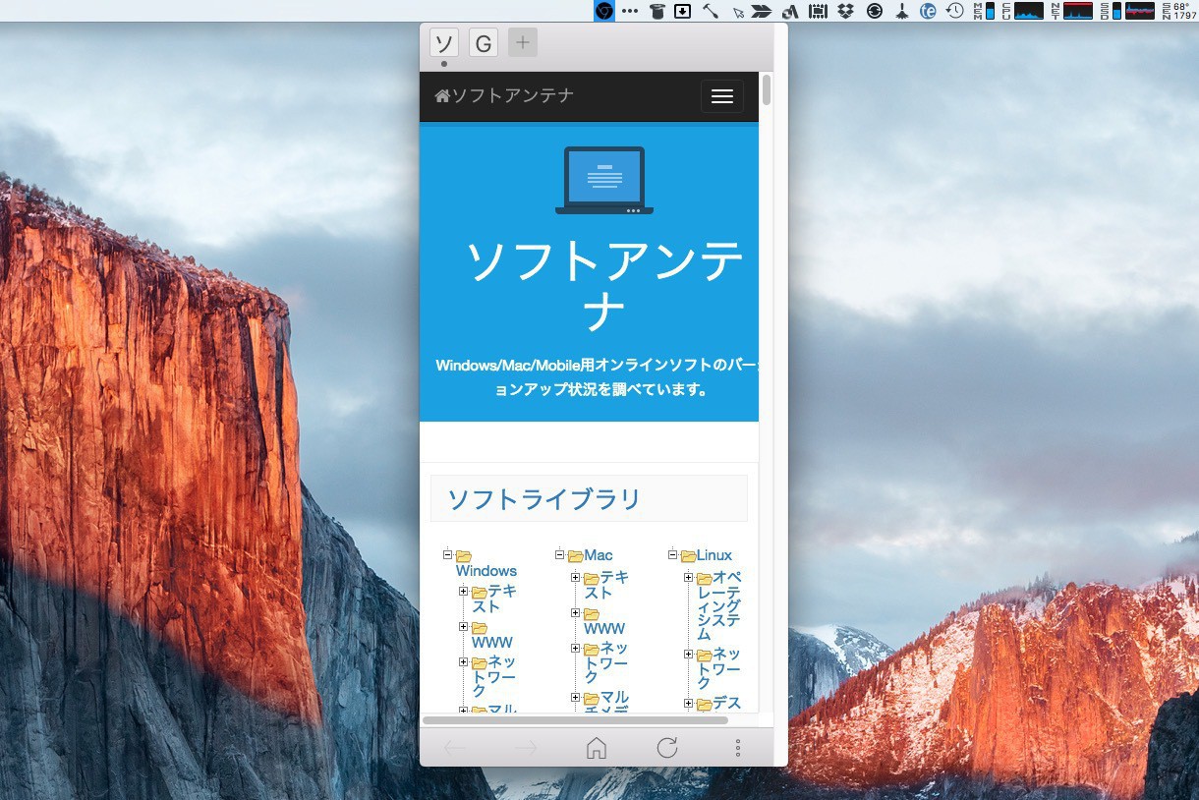This screenshot has height=800, width=1199.
Task: Open the Linux category link
Action: 714,555
